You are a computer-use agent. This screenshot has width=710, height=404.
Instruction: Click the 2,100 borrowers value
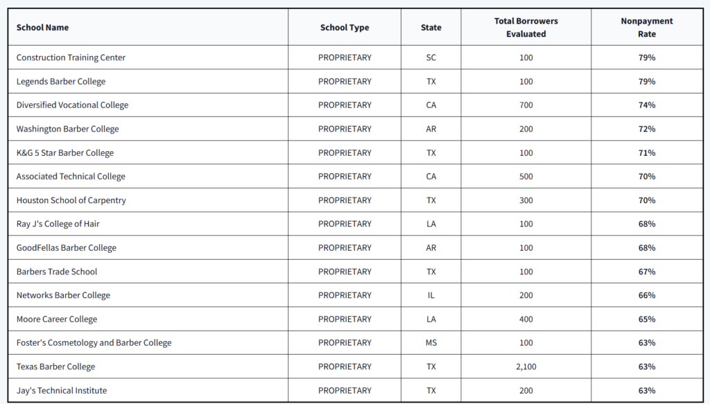[526, 367]
